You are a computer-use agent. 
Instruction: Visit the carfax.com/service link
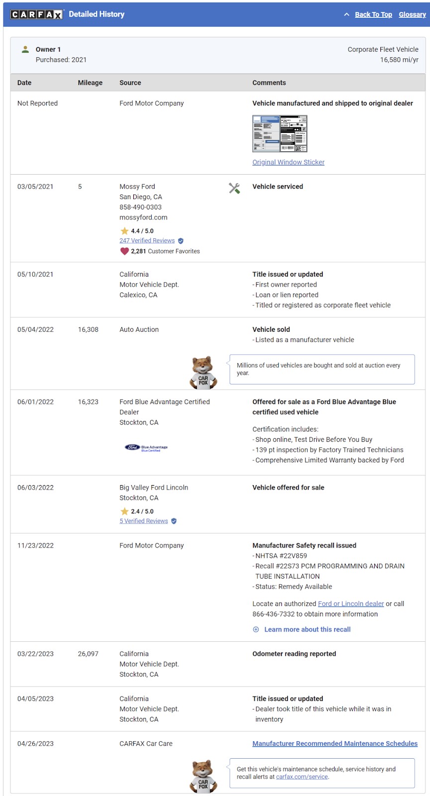coord(302,777)
